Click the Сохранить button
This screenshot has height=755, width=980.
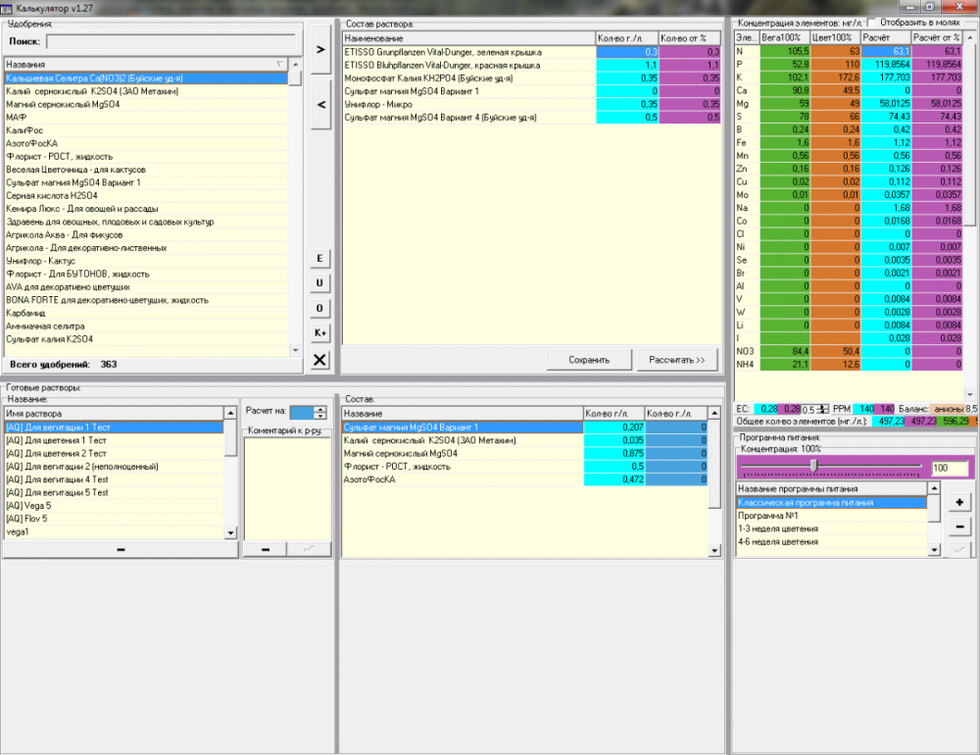click(589, 360)
